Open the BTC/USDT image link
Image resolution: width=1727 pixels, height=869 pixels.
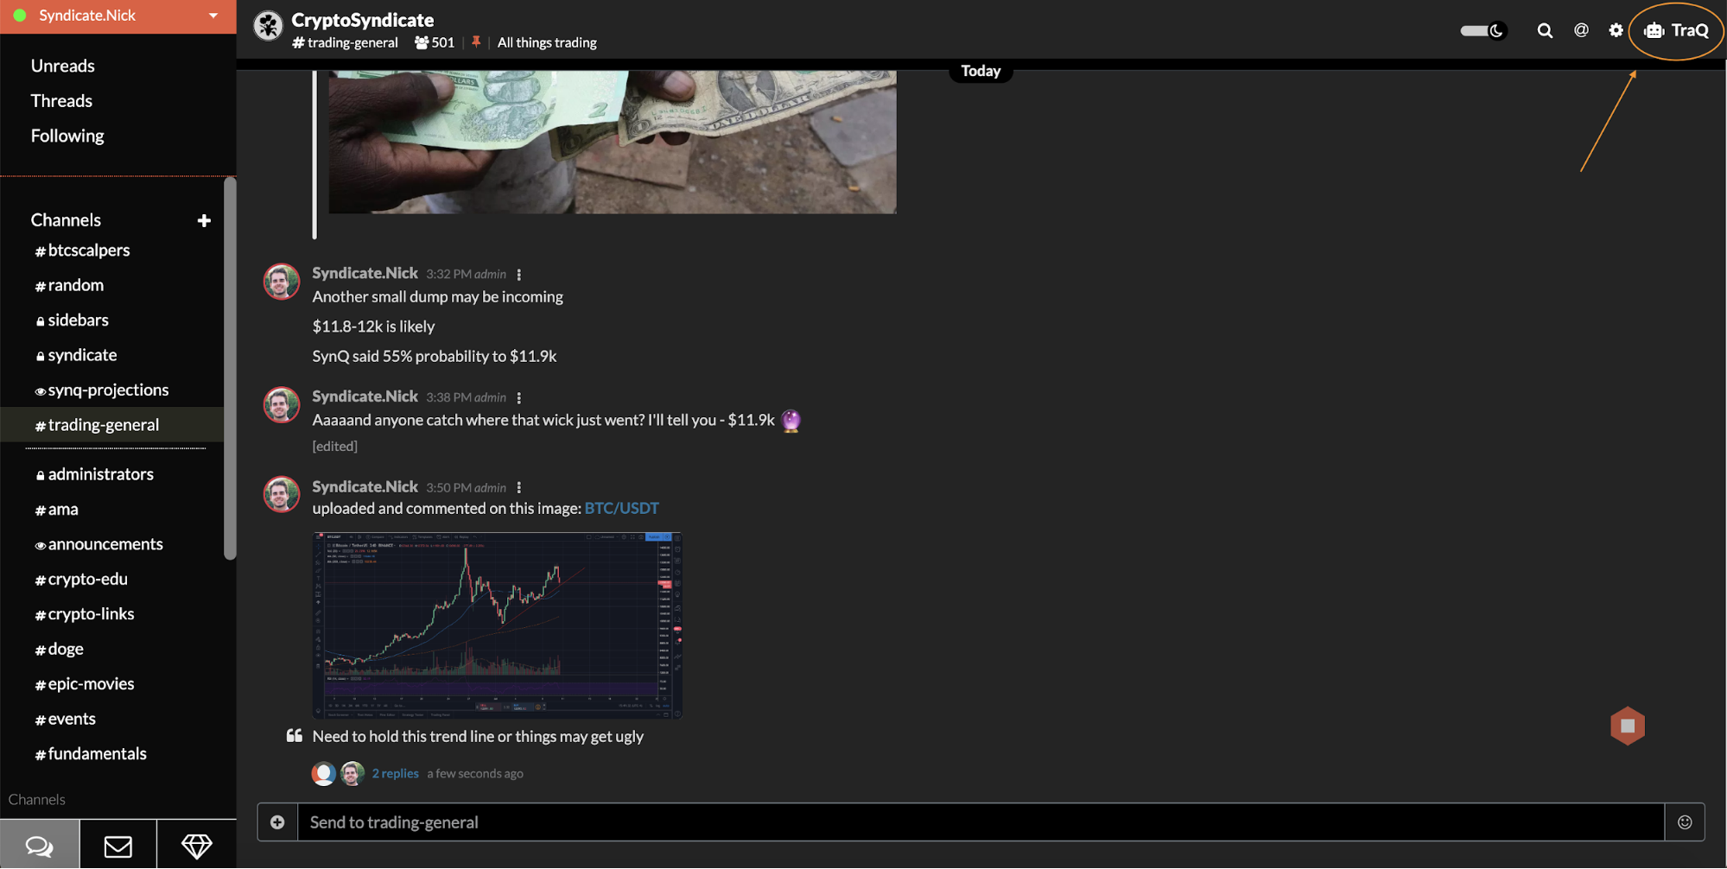[621, 508]
